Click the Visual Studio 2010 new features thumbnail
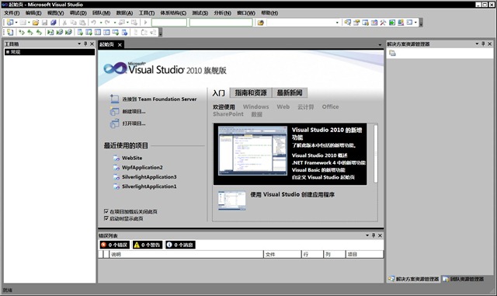The height and width of the screenshot is (296, 497). point(252,151)
